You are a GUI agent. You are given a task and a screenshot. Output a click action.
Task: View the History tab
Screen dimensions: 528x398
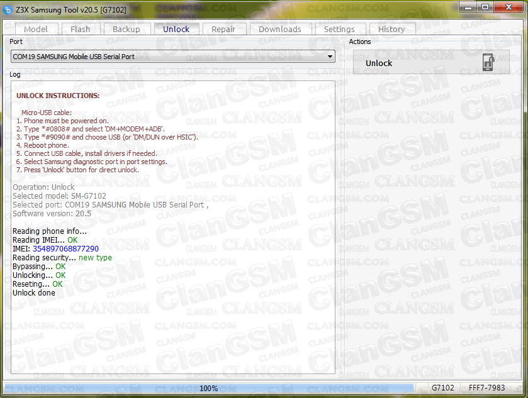pyautogui.click(x=391, y=29)
